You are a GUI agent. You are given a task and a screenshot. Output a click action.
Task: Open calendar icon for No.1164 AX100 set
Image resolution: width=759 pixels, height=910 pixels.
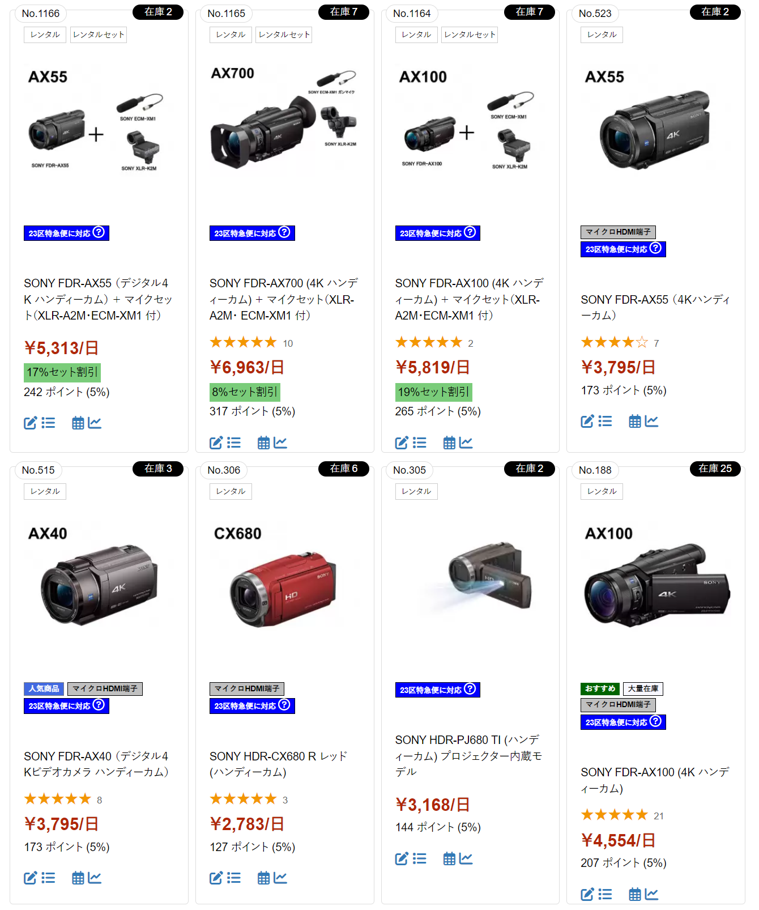449,443
